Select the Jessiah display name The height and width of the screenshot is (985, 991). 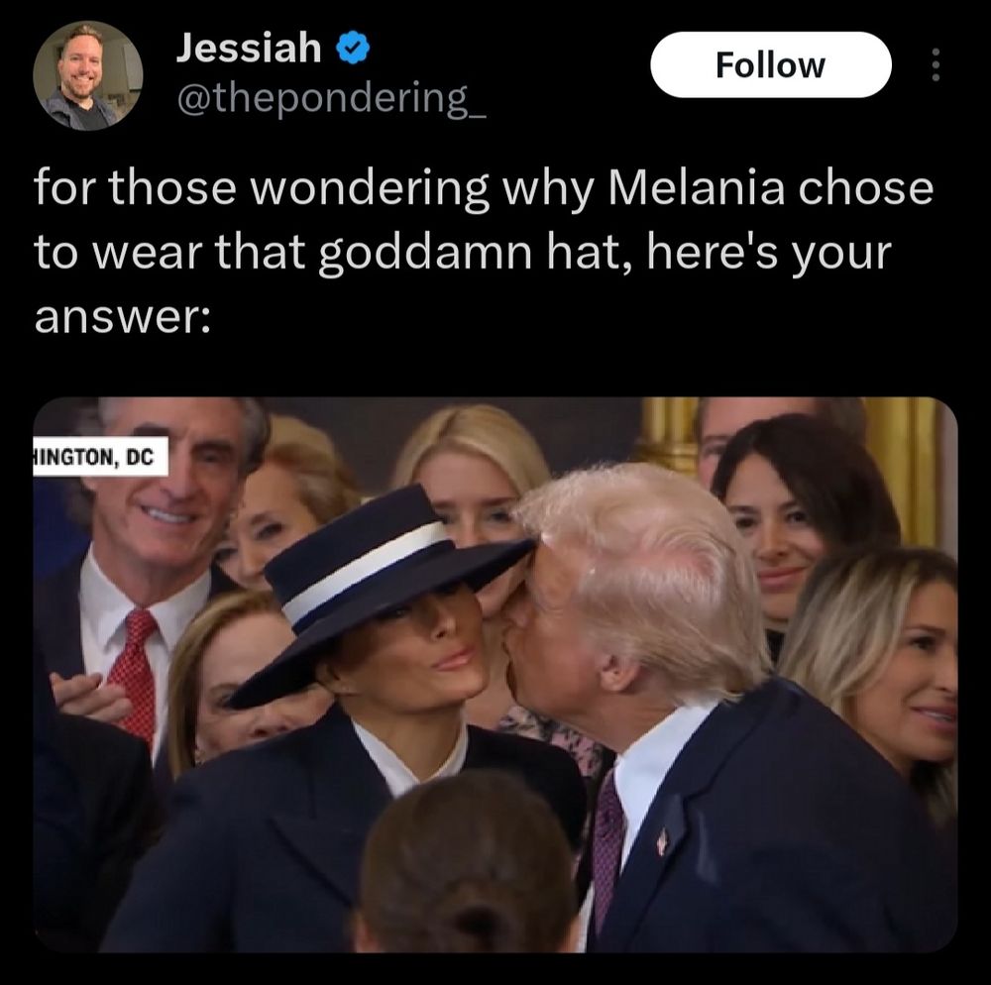pyautogui.click(x=249, y=48)
